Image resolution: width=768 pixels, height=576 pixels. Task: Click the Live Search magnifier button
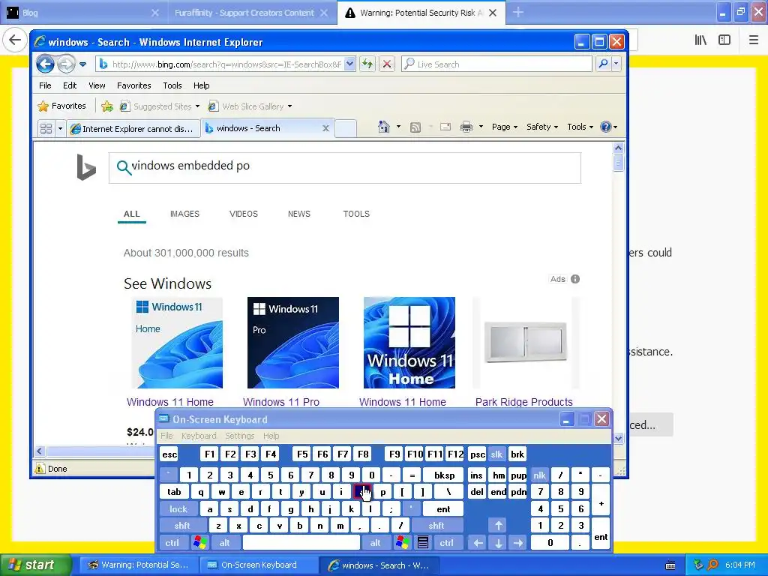click(x=604, y=64)
